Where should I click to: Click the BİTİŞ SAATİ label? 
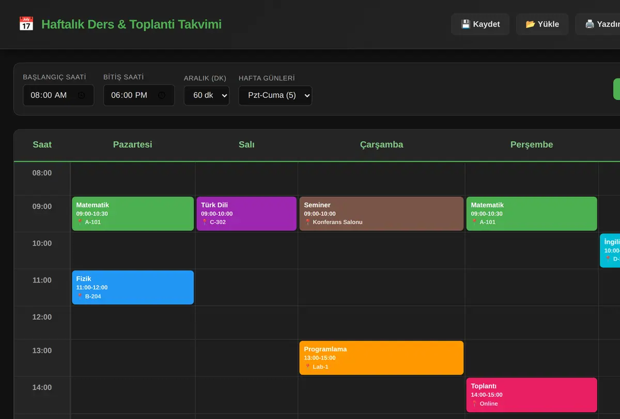(x=123, y=77)
